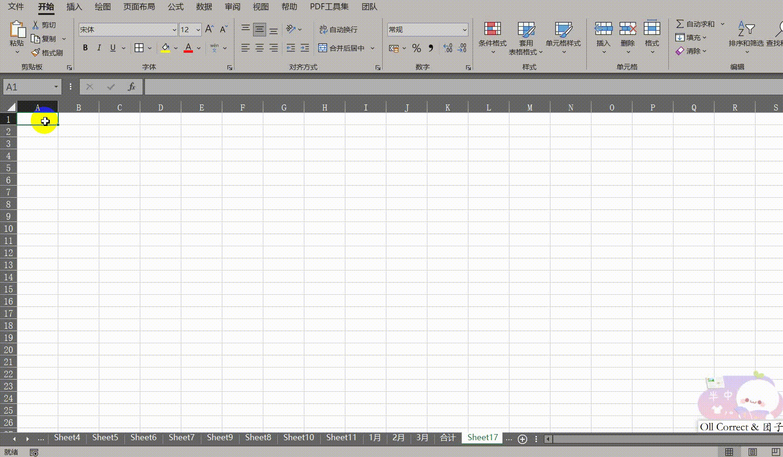Expand the Name Box dropdown arrow
This screenshot has width=783, height=457.
point(56,87)
